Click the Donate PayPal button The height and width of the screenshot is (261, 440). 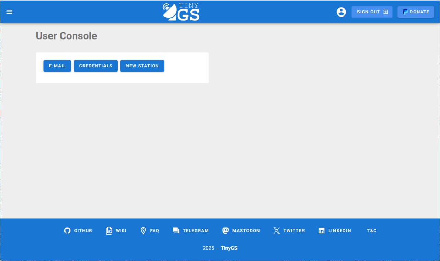416,12
